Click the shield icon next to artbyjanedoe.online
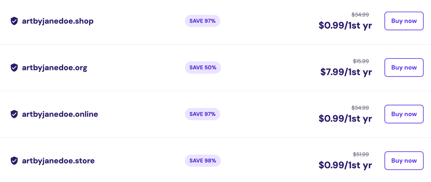 click(x=14, y=114)
